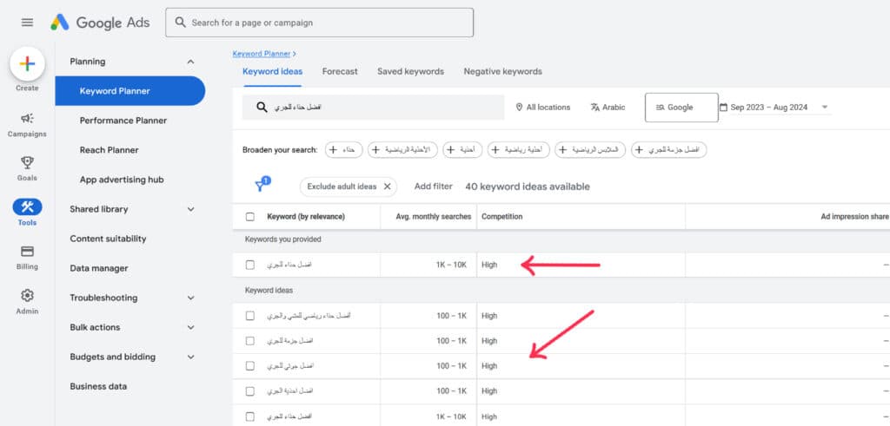Open Goals trophy icon in sidebar
The image size is (890, 426).
[27, 162]
